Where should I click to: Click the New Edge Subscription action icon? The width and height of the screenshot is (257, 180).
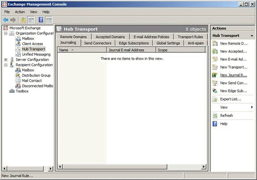click(215, 91)
